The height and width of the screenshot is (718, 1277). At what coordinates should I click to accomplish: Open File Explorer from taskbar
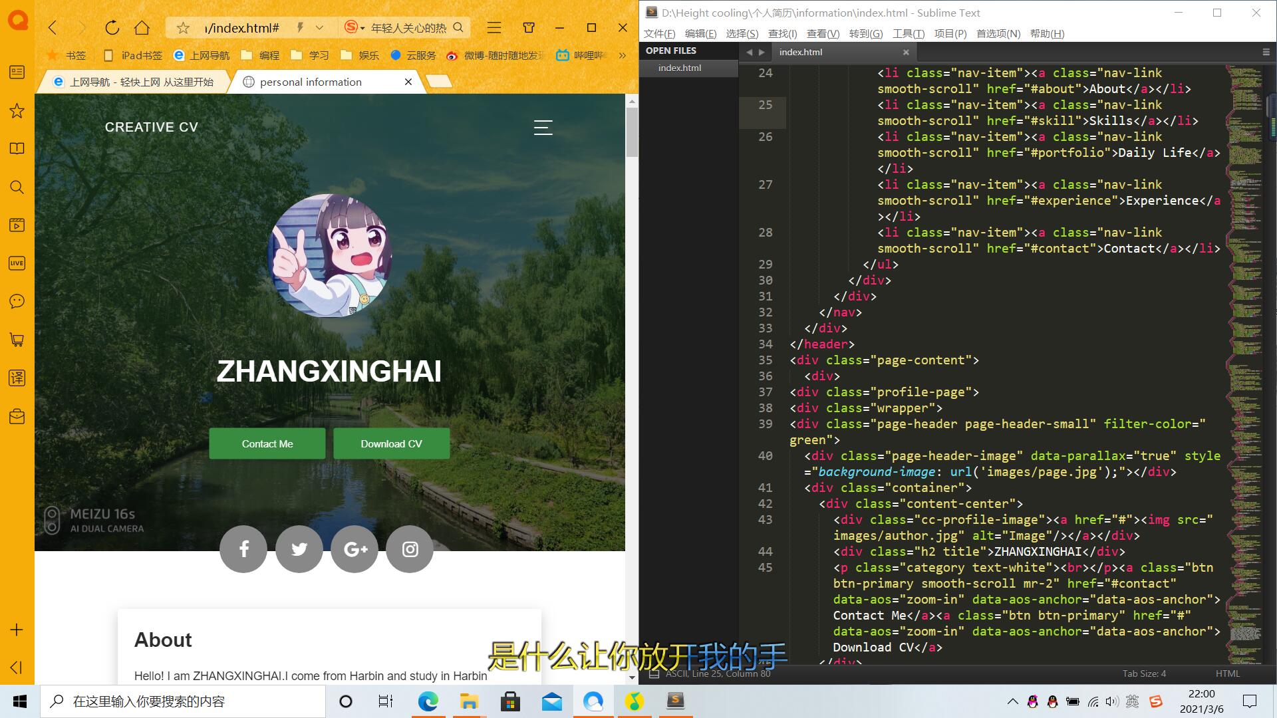pyautogui.click(x=470, y=701)
